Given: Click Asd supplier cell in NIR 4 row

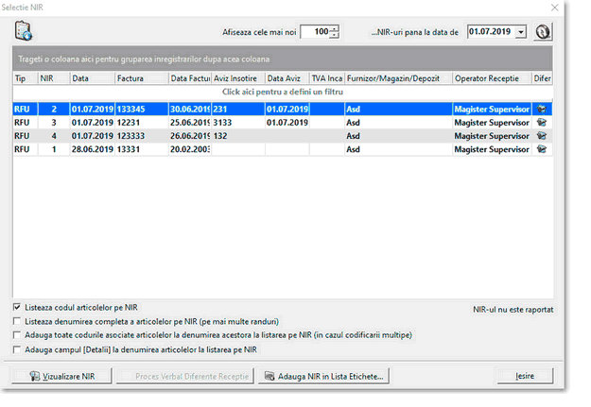Looking at the screenshot, I should [x=398, y=136].
